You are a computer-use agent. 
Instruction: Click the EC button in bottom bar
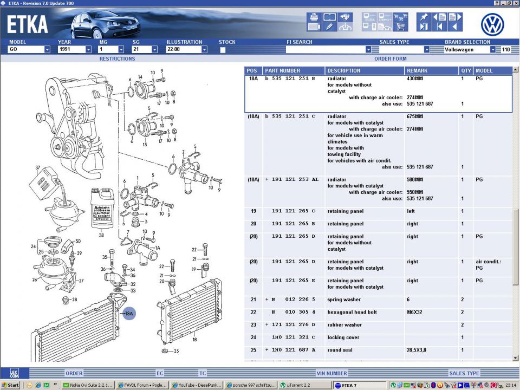coord(160,373)
